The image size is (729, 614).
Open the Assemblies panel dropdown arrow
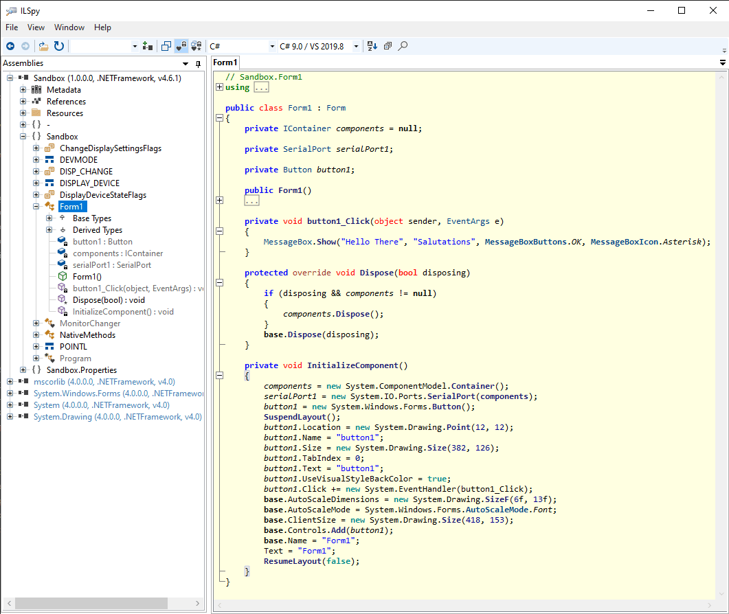pyautogui.click(x=185, y=62)
